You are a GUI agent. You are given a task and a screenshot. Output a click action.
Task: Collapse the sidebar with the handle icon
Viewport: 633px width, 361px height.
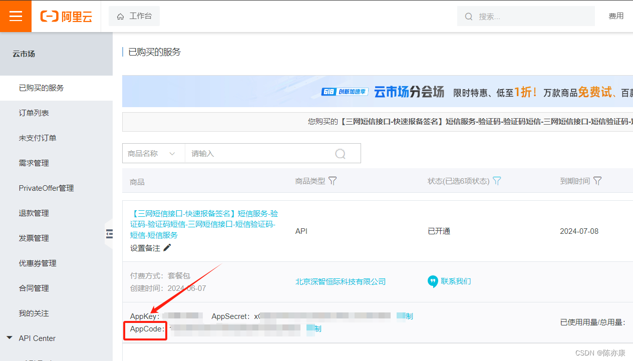(x=109, y=234)
